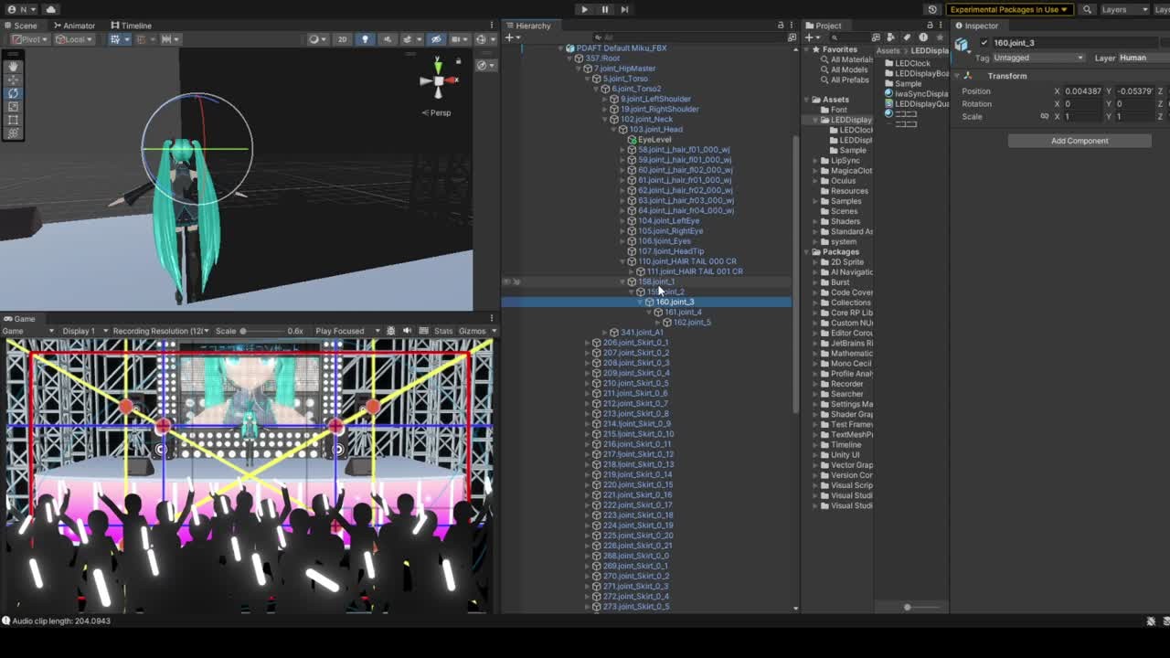This screenshot has width=1170, height=658.
Task: Open the Timeline tab
Action: [x=131, y=26]
